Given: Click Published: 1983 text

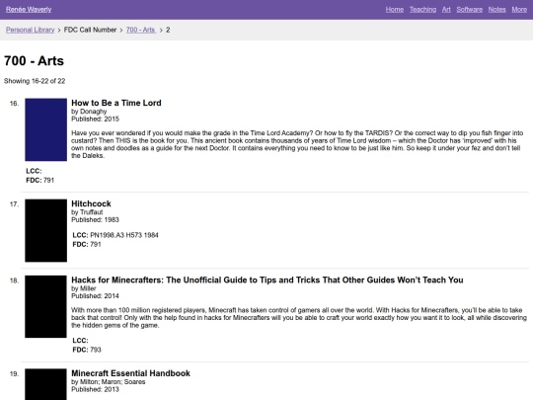Looking at the screenshot, I should point(95,219).
